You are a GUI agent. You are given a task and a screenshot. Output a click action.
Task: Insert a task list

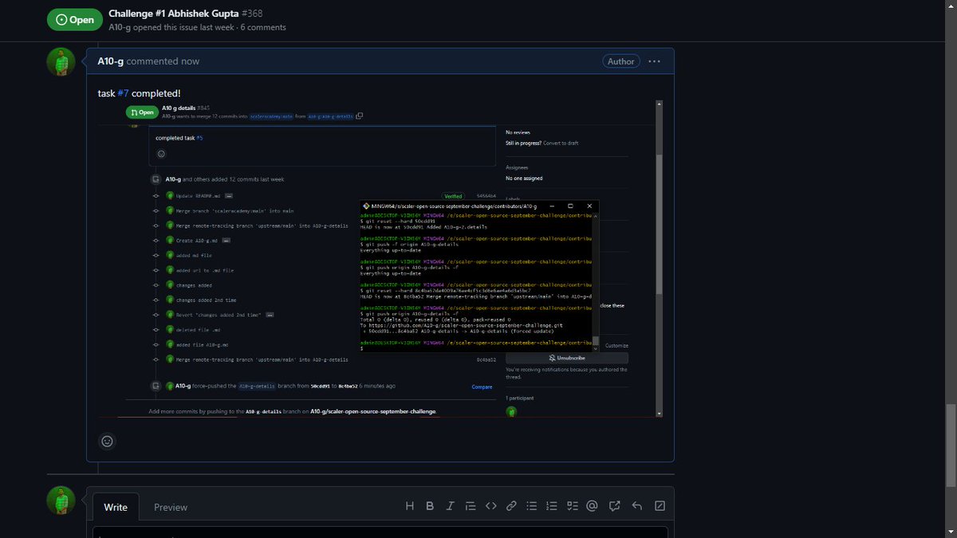tap(572, 506)
